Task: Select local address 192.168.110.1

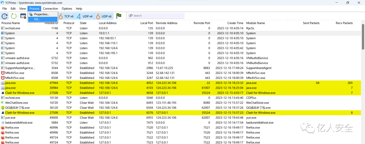Action: click(x=108, y=43)
